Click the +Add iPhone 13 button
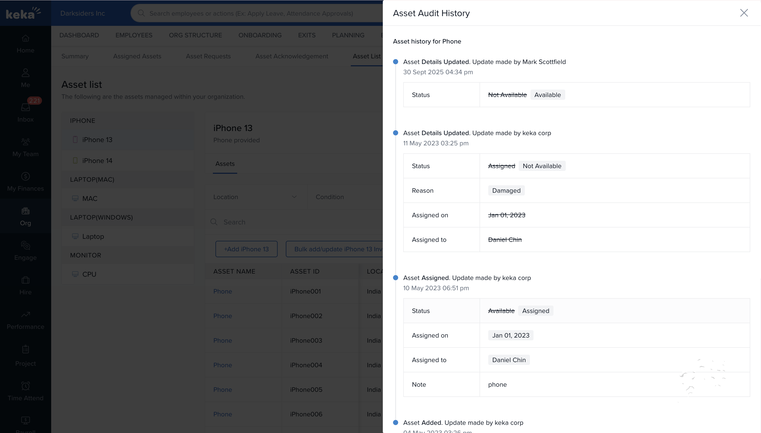Screen dimensions: 761x433 pos(246,249)
